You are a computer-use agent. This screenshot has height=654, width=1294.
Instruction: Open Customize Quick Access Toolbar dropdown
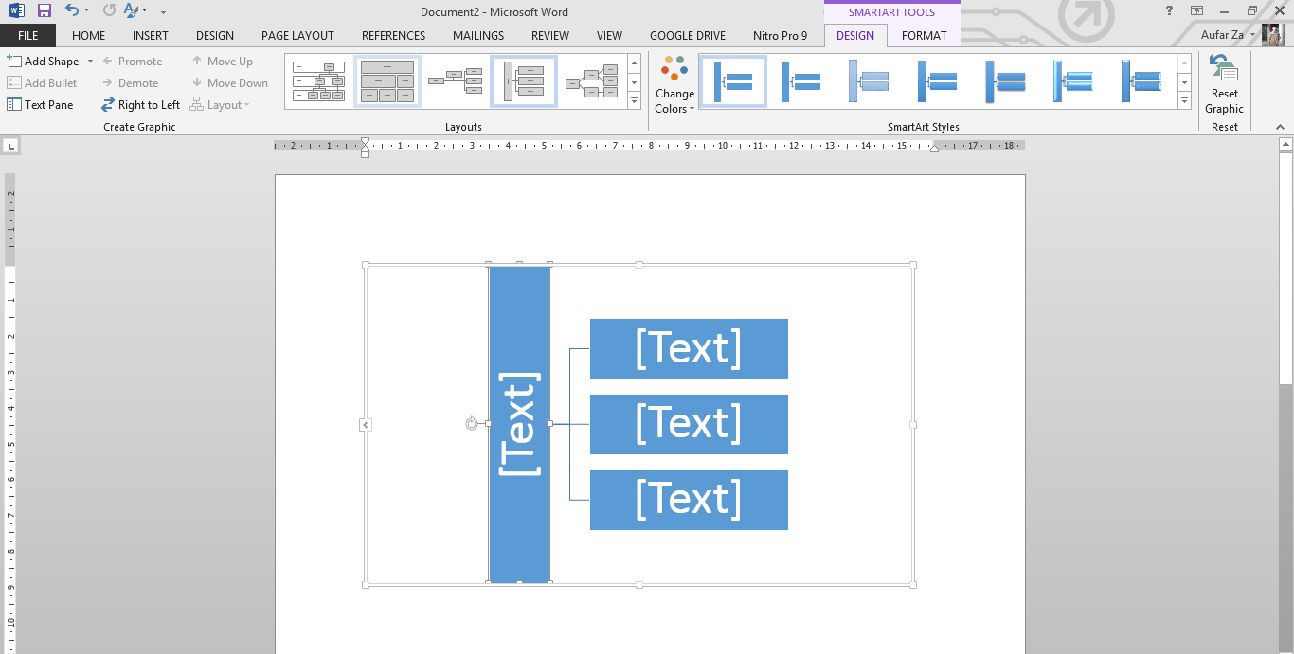point(163,11)
